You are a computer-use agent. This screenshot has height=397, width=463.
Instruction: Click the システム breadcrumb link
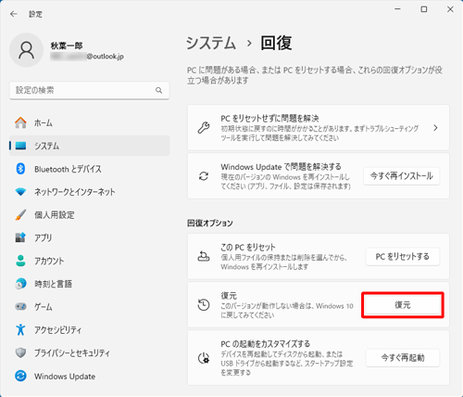point(211,43)
